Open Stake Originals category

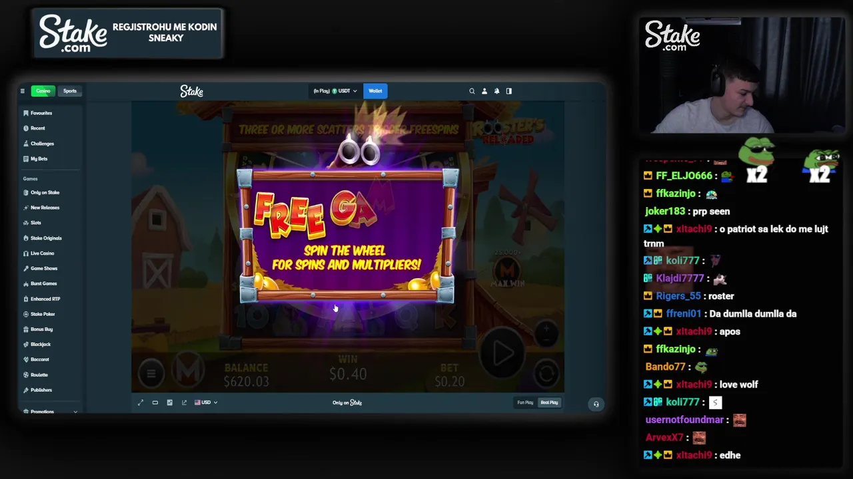pos(51,238)
